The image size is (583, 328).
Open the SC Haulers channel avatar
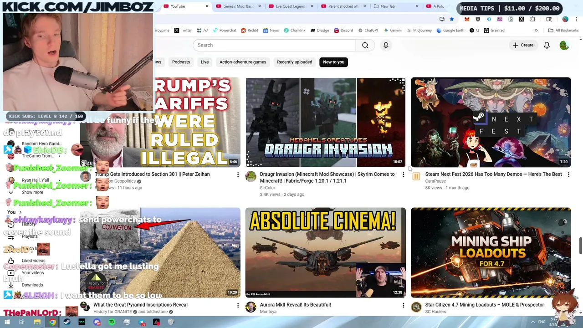[416, 307]
